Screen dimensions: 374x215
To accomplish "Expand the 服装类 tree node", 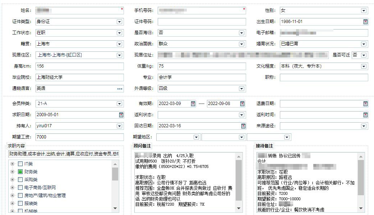I will click(13, 203).
